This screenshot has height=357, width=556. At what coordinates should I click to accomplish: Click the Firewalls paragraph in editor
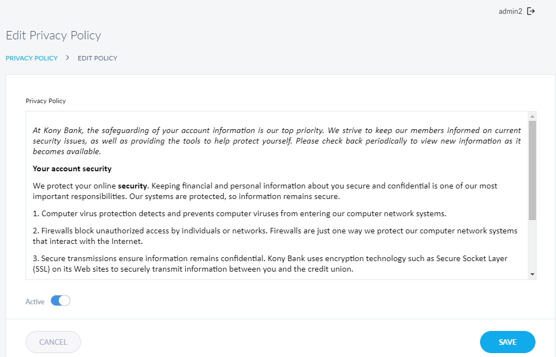pos(275,236)
